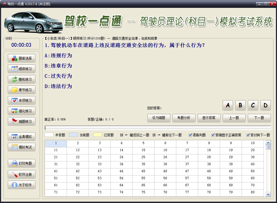Toggle 语音判题 voice judging option
Screen dimensions: 277x203
click(190, 135)
